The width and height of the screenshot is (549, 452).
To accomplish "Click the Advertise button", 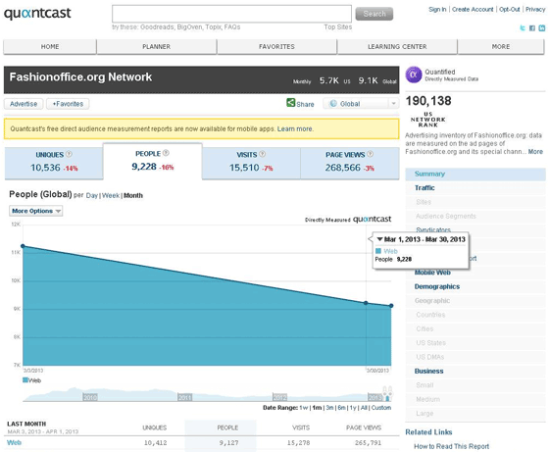I will 24,104.
